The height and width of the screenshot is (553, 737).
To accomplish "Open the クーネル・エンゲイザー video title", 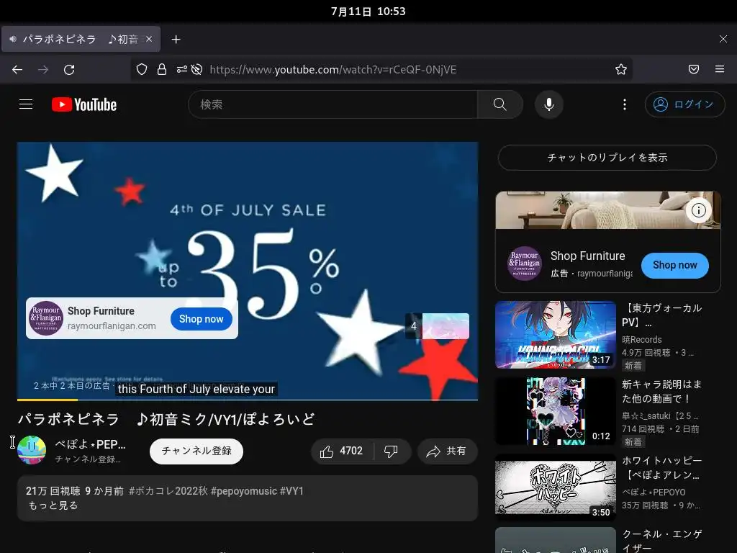I will pyautogui.click(x=662, y=541).
